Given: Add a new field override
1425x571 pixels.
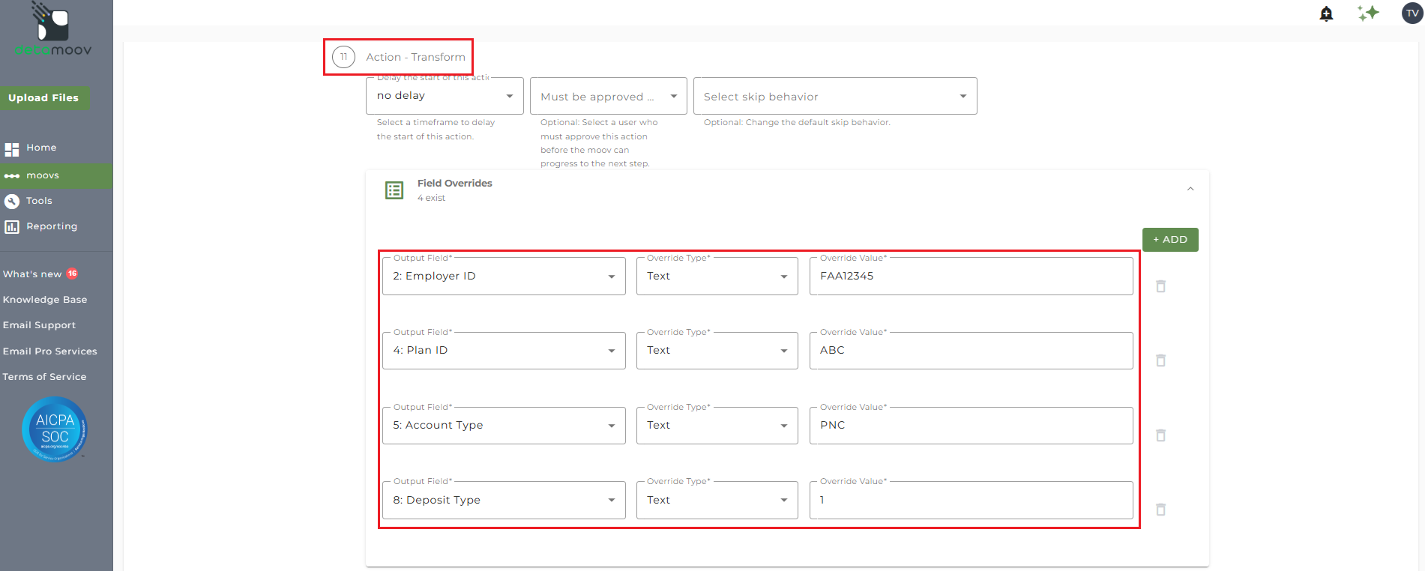Looking at the screenshot, I should [1169, 240].
